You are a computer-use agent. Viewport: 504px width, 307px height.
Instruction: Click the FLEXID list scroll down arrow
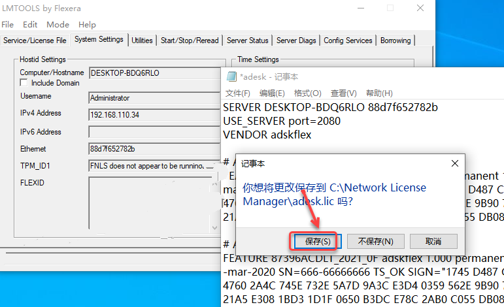[214, 228]
